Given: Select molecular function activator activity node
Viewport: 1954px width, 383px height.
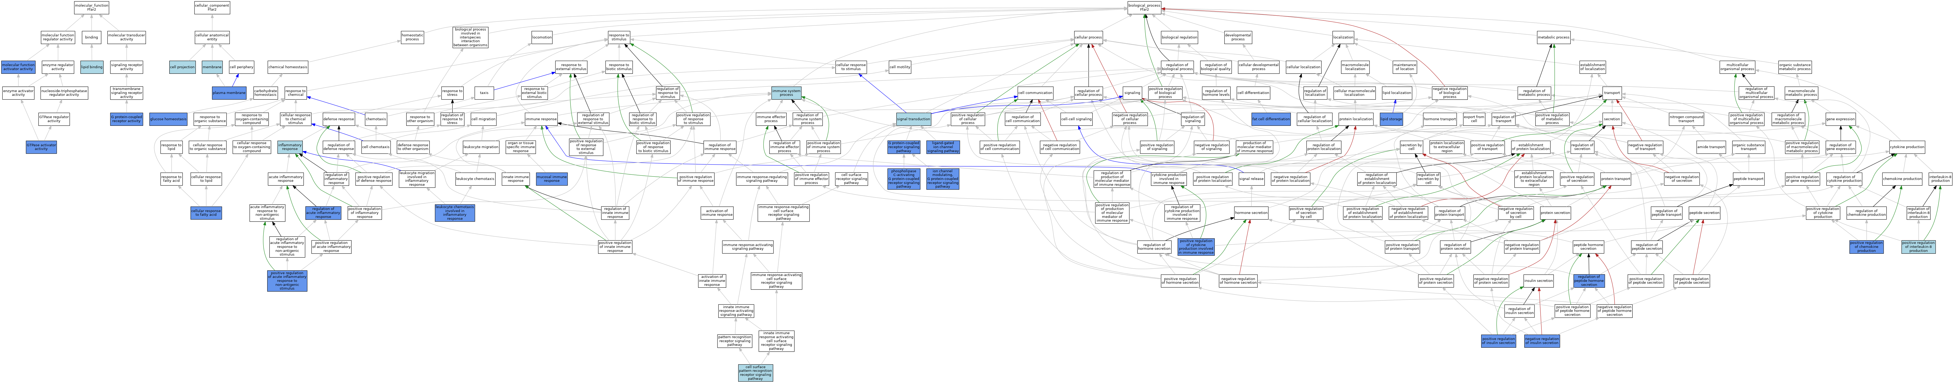Looking at the screenshot, I should point(18,67).
